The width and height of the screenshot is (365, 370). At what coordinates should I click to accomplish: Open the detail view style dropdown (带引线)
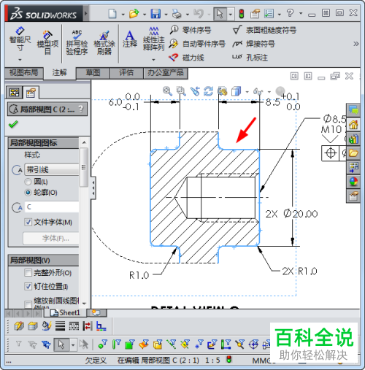[52, 169]
